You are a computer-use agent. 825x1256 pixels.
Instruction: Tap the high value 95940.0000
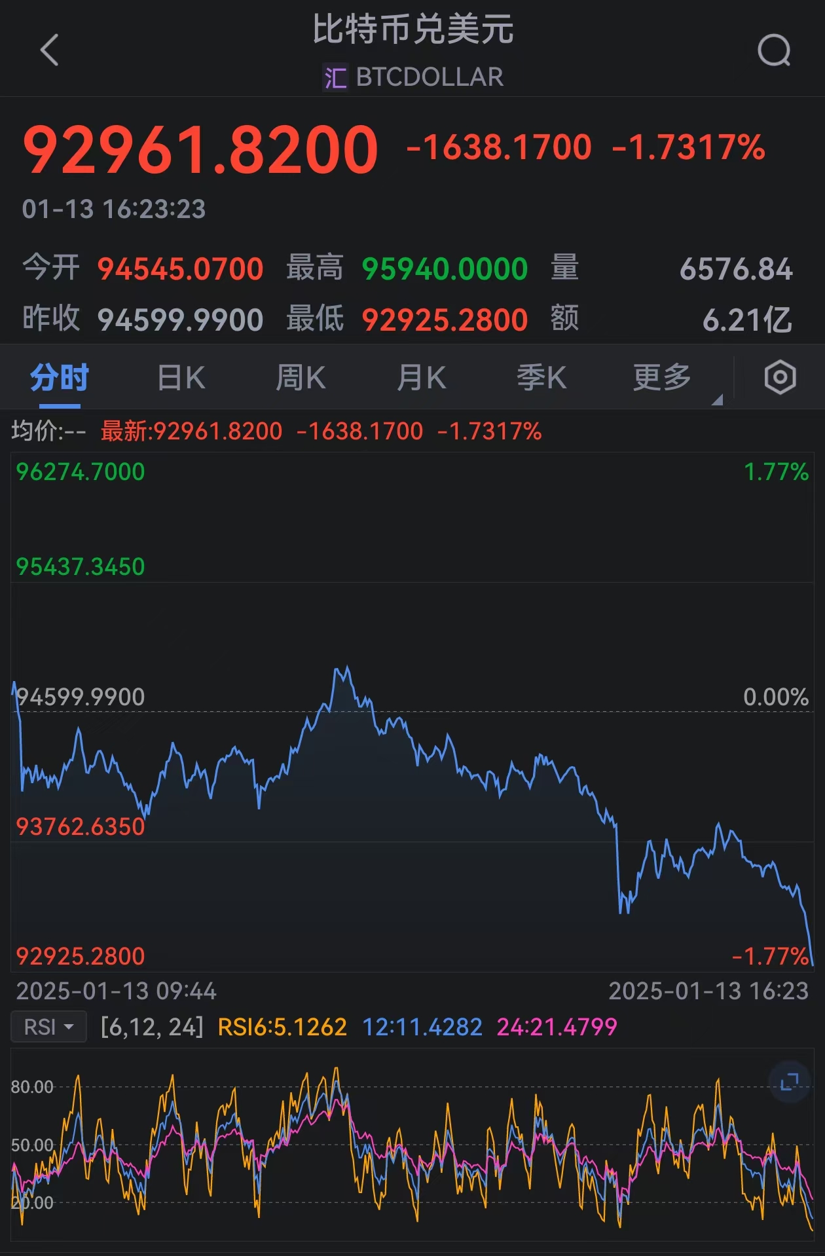click(x=445, y=269)
